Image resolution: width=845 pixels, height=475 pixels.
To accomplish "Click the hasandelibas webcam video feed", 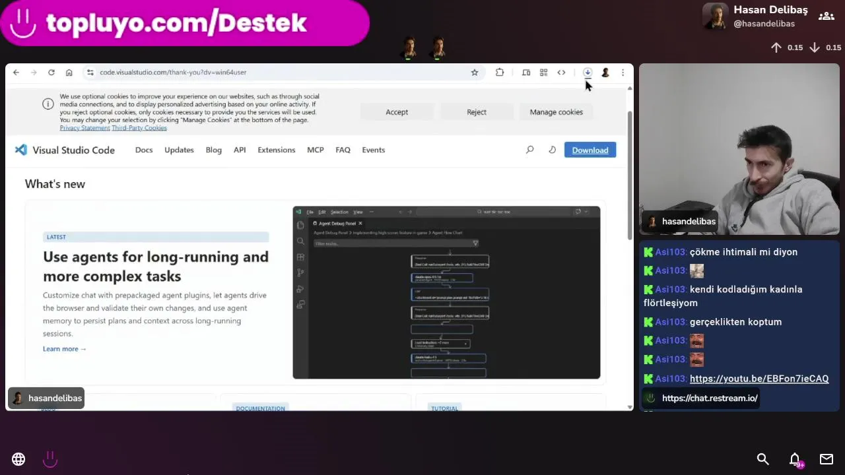I will tap(739, 149).
